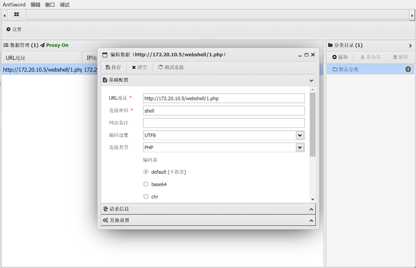The height and width of the screenshot is (268, 416).
Task: Click the grid home tab icon
Action: [16, 15]
